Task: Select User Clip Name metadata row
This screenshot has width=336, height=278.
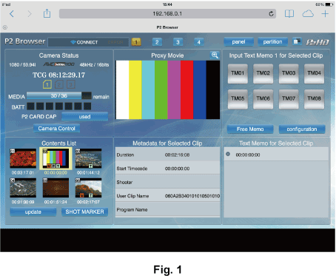Action: (x=167, y=196)
